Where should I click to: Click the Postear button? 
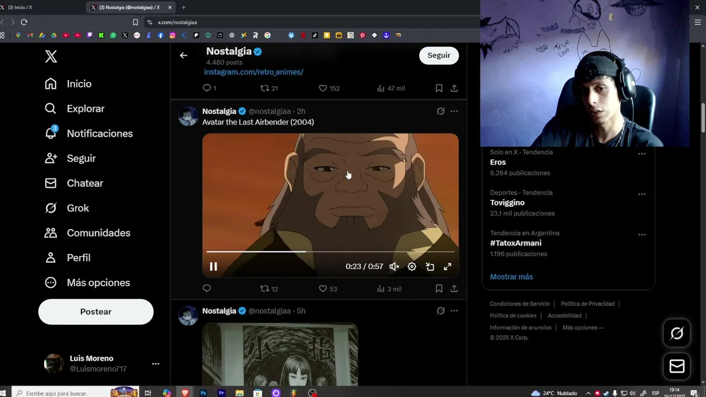(96, 312)
